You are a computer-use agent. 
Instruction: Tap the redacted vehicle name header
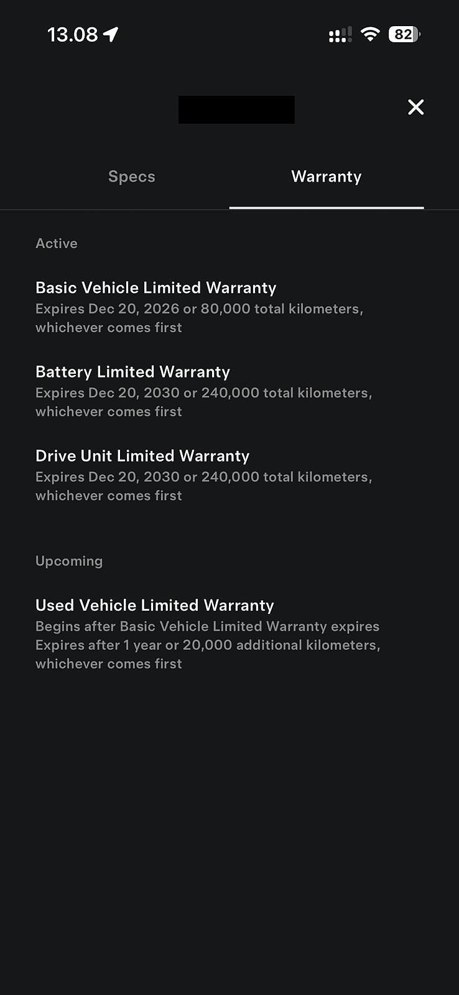tap(236, 109)
